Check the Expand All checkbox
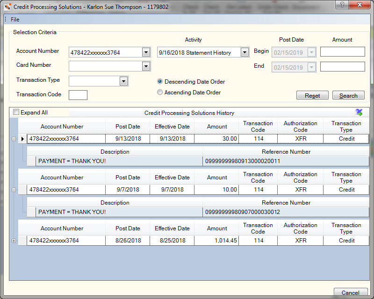This screenshot has height=299, width=374. tap(16, 112)
